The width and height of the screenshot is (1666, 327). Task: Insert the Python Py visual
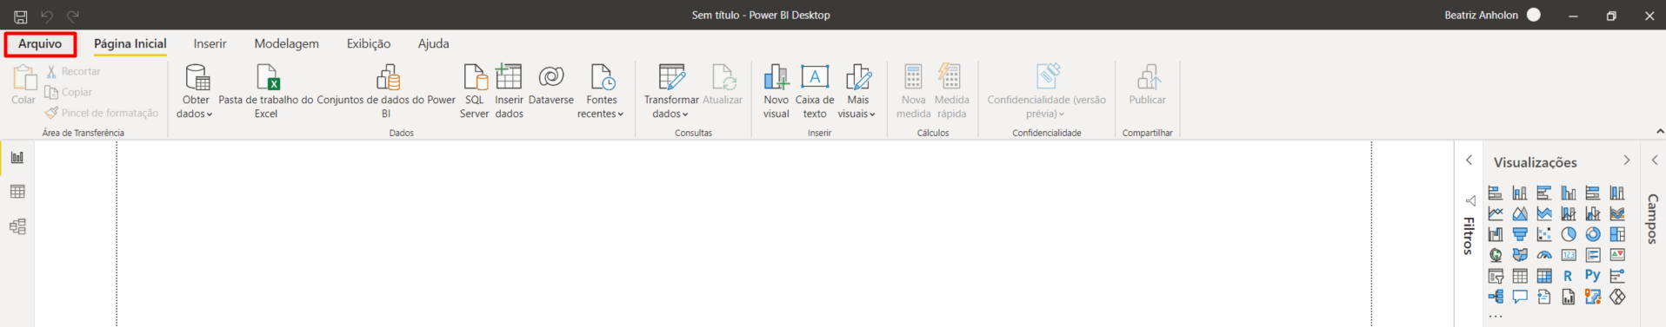click(1593, 276)
